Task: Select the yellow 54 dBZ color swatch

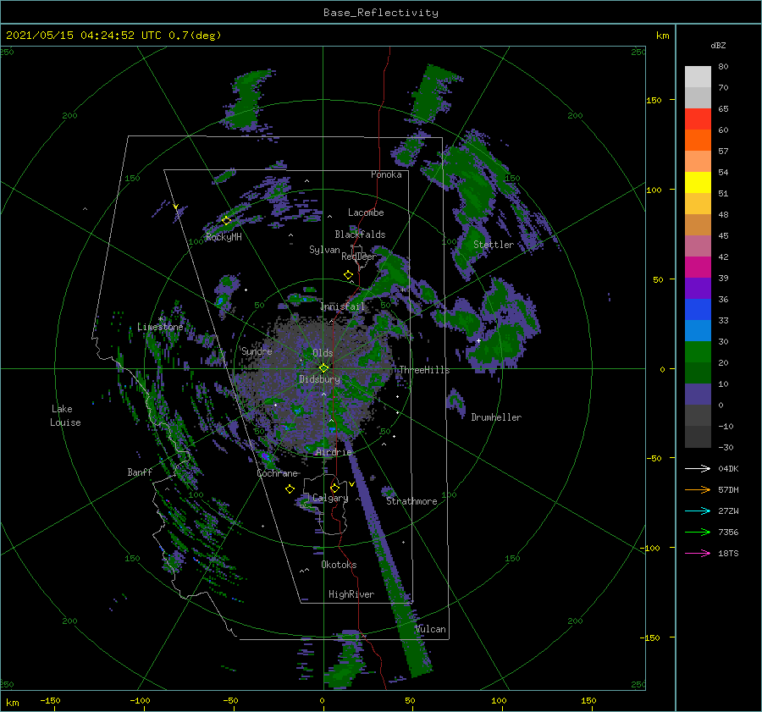Action: pyautogui.click(x=698, y=183)
